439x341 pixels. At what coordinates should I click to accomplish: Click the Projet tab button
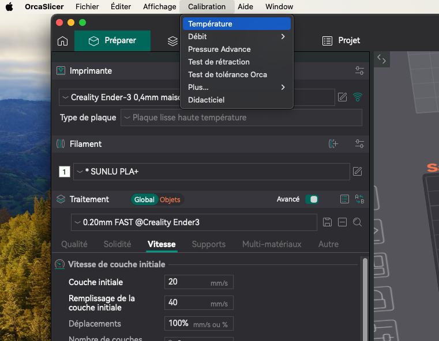[x=341, y=41]
